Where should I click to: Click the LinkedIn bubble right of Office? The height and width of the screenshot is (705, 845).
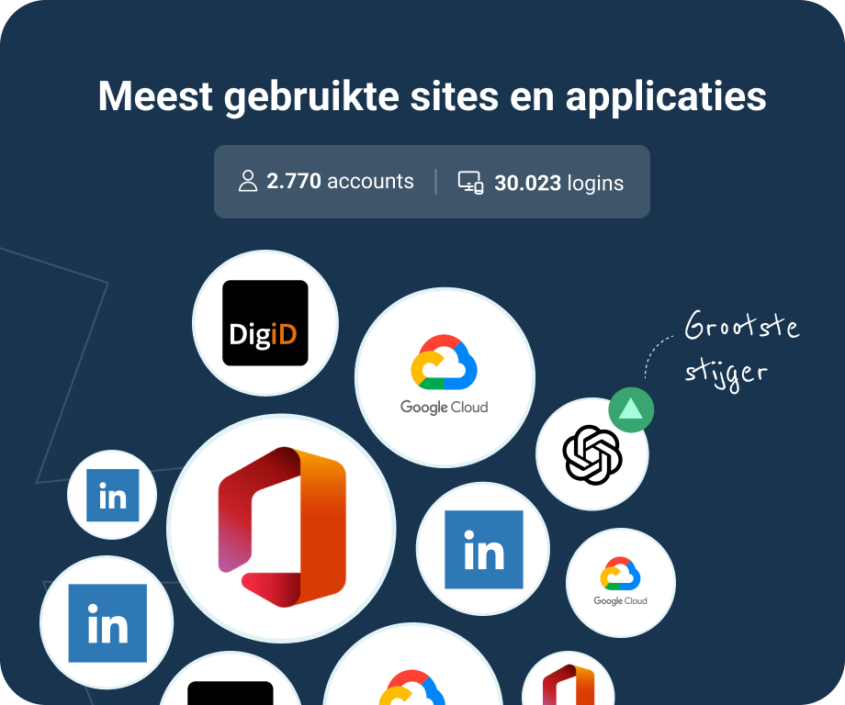click(483, 549)
